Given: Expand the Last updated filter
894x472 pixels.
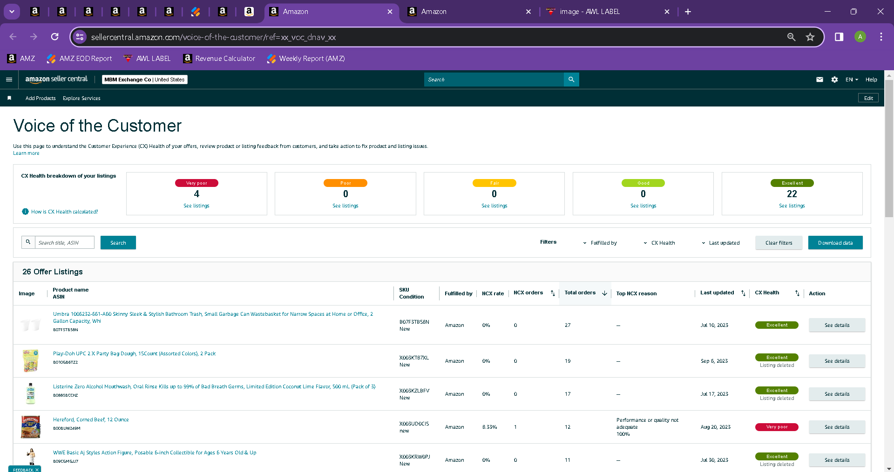Looking at the screenshot, I should click(x=720, y=243).
